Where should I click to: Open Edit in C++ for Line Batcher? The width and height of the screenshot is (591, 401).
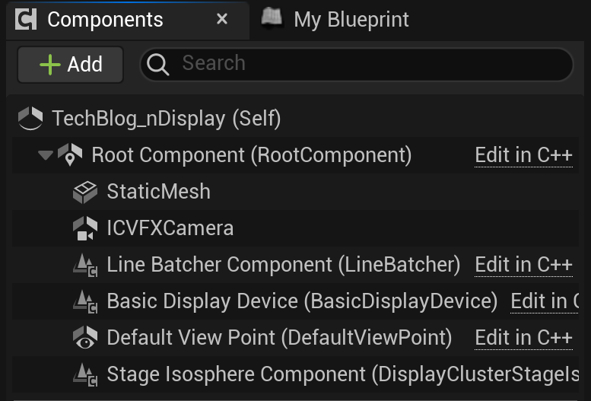523,265
